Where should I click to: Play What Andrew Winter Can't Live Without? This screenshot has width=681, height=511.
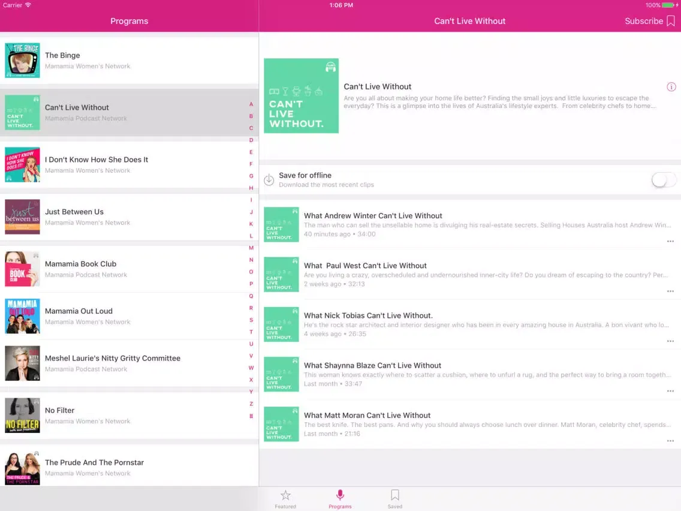tap(373, 215)
